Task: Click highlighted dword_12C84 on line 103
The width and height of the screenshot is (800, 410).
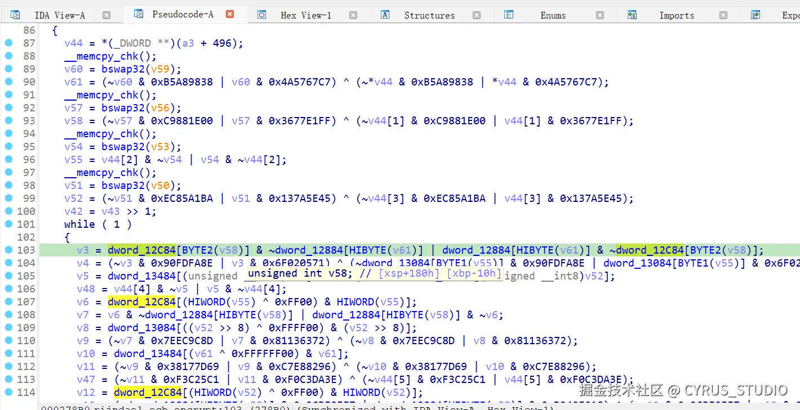Action: (142, 250)
